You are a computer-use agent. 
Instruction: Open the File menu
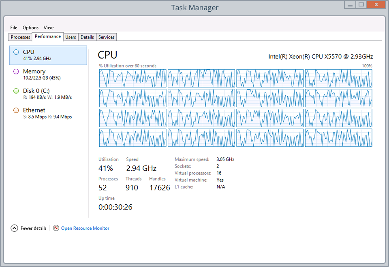[14, 28]
